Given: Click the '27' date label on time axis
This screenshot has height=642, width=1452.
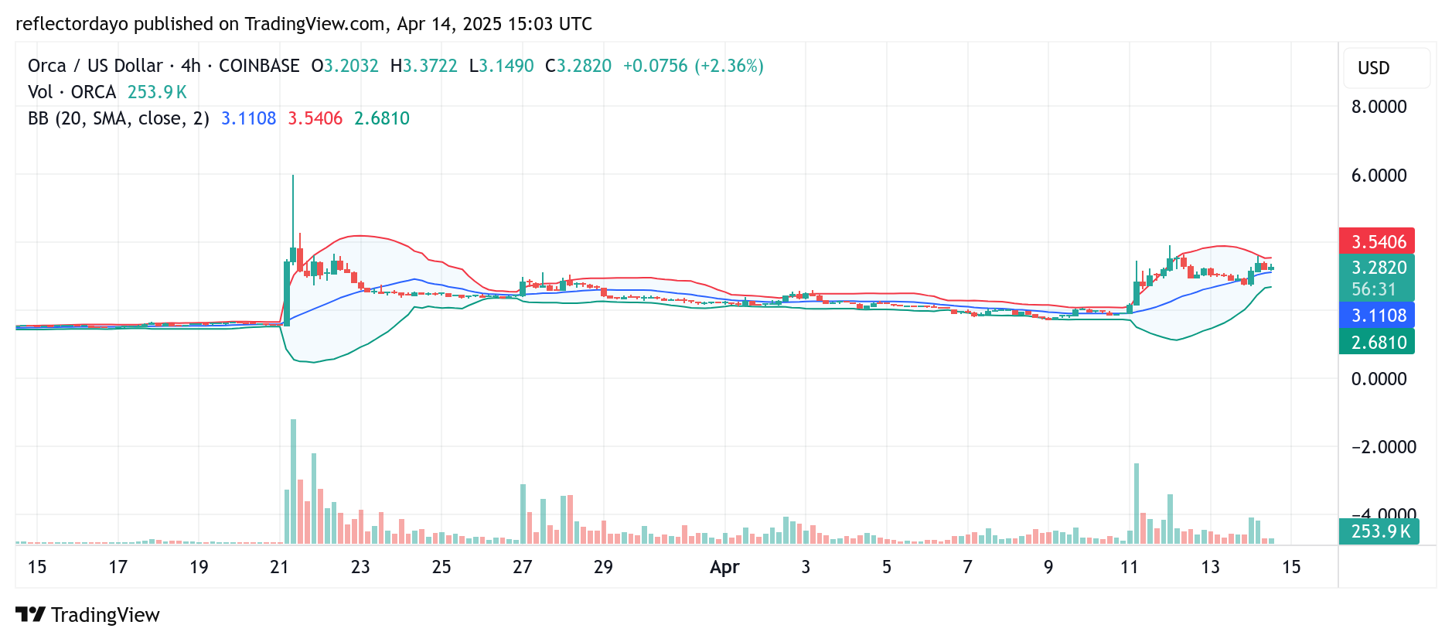Looking at the screenshot, I should (x=522, y=567).
